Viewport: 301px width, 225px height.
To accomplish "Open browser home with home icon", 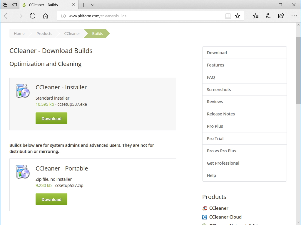I will (45, 16).
